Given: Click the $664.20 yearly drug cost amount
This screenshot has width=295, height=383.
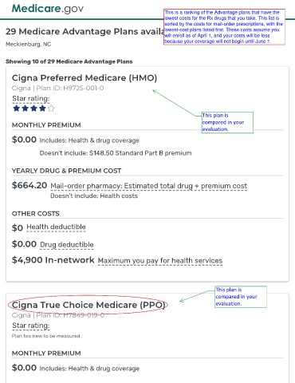Looking at the screenshot, I should coord(29,185).
